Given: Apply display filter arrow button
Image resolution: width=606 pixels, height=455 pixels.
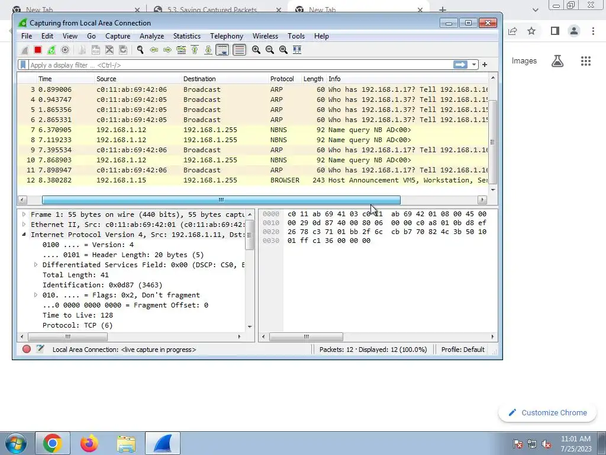Looking at the screenshot, I should 460,65.
